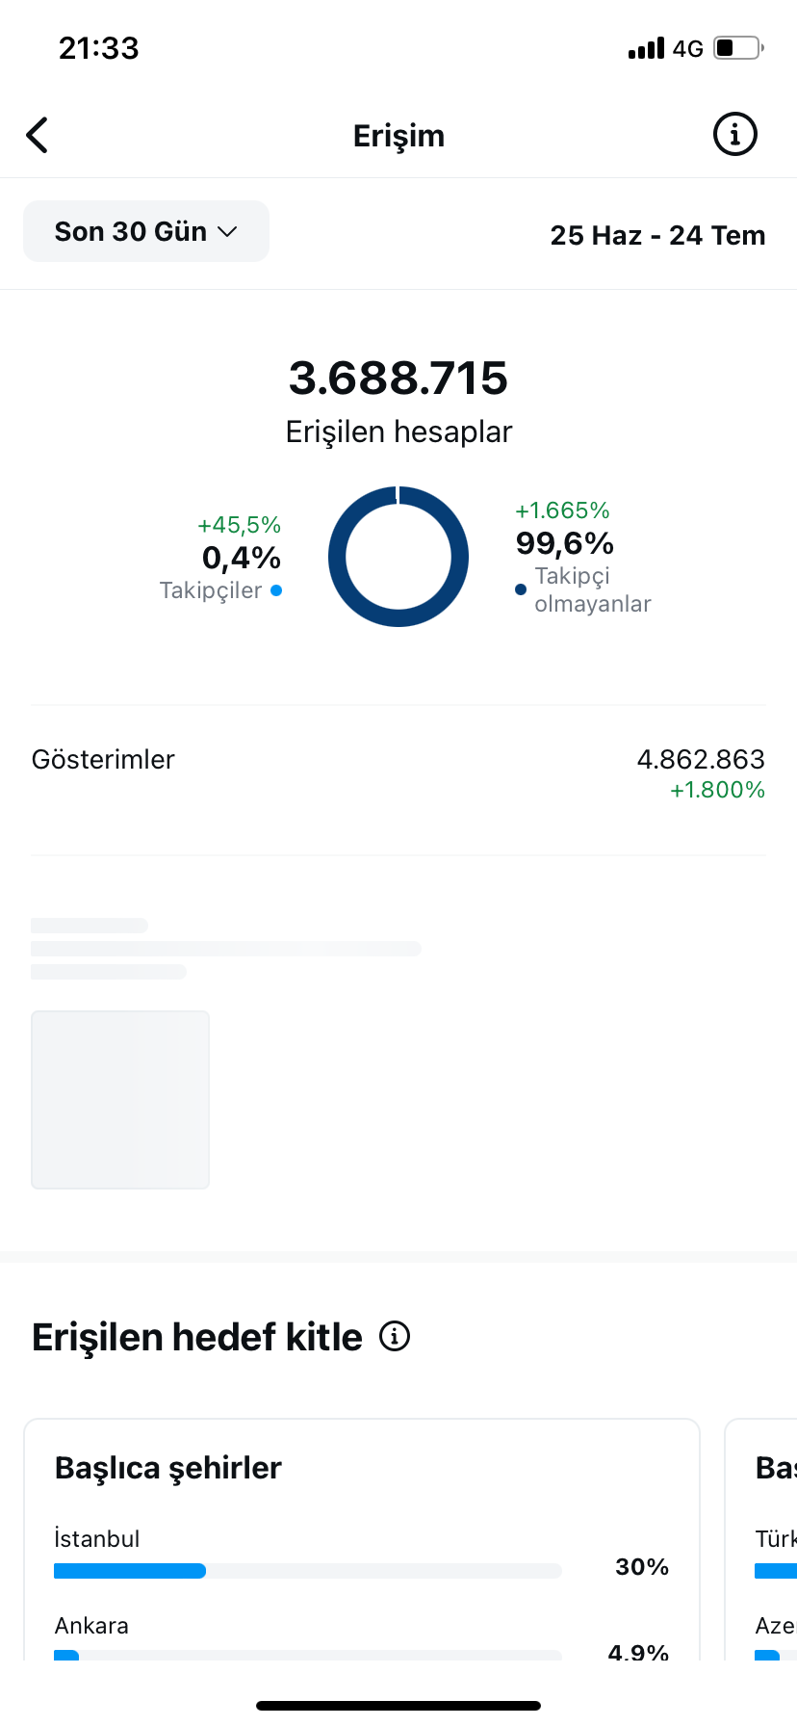Tap the İstanbul city progress bar
797x1726 pixels.
(x=308, y=1571)
